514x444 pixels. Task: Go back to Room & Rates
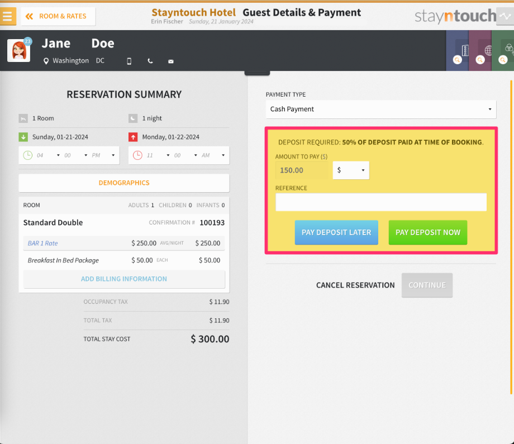[58, 16]
